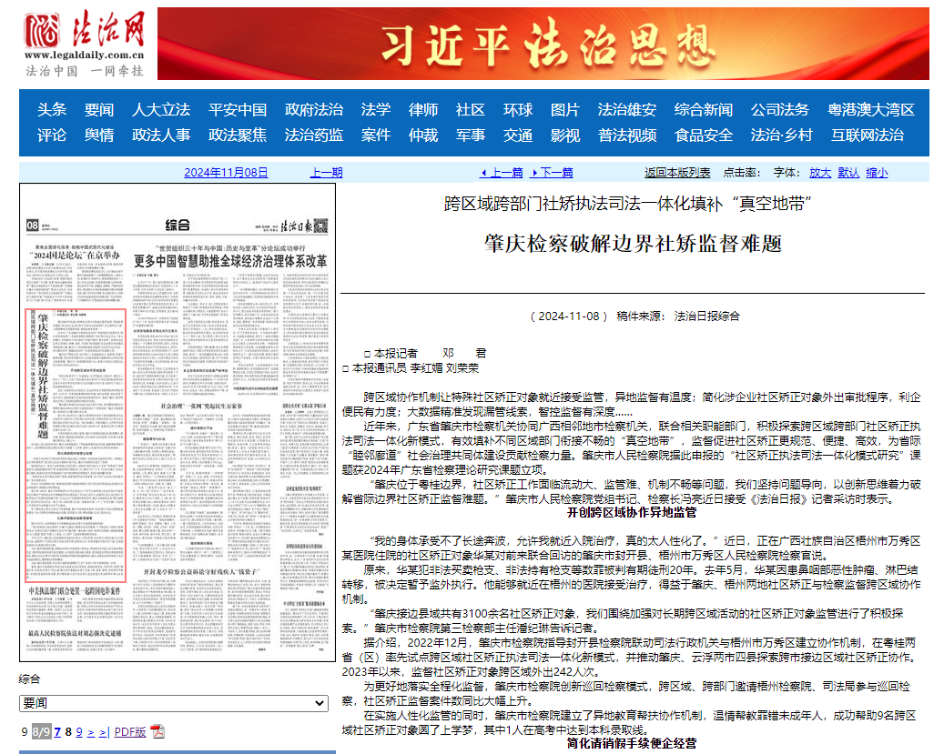The image size is (944, 754).
Task: Open 综合新闻 from the nav bar
Action: (704, 109)
